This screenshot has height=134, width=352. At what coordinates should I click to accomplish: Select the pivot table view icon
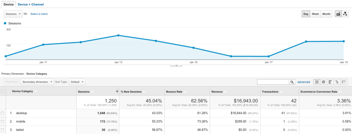[x=344, y=82]
